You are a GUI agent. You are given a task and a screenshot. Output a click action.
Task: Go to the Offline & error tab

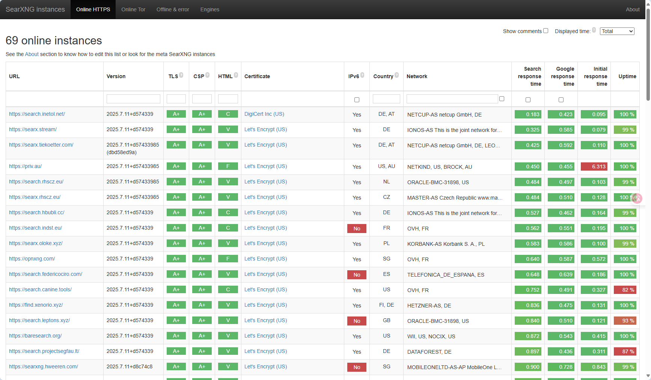(x=173, y=9)
